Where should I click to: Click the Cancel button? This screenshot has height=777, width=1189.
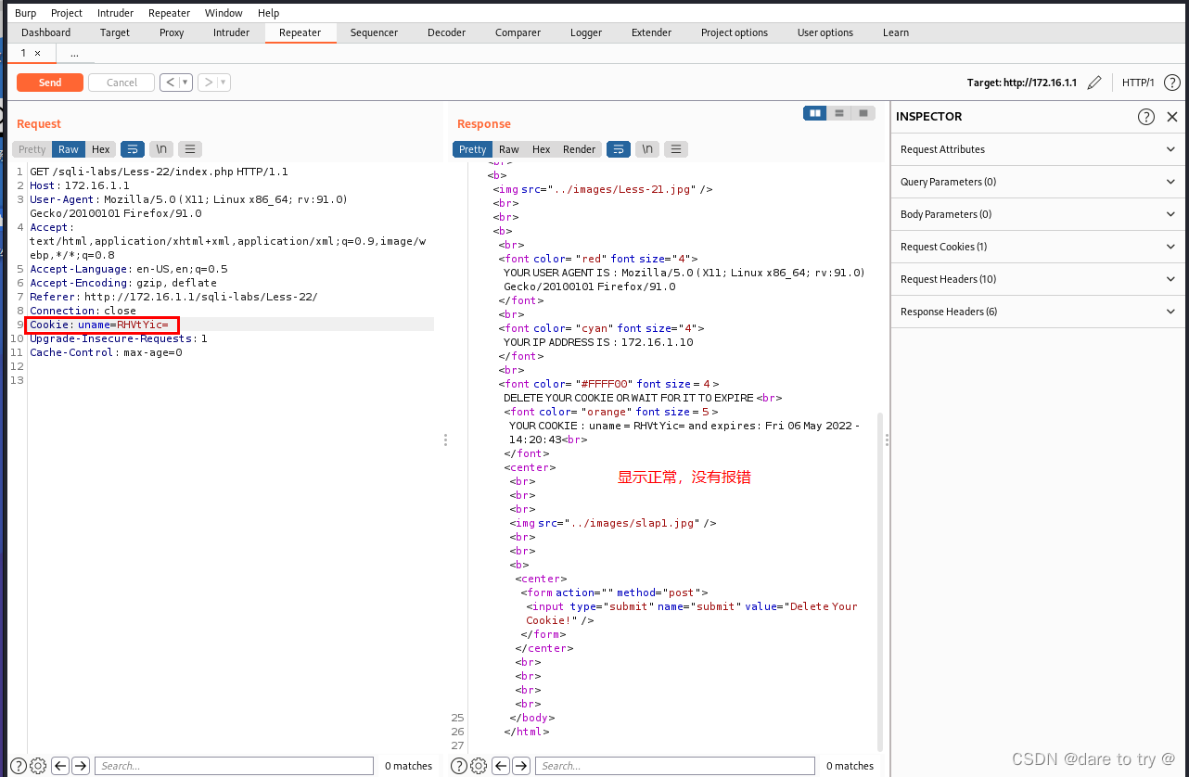(121, 82)
